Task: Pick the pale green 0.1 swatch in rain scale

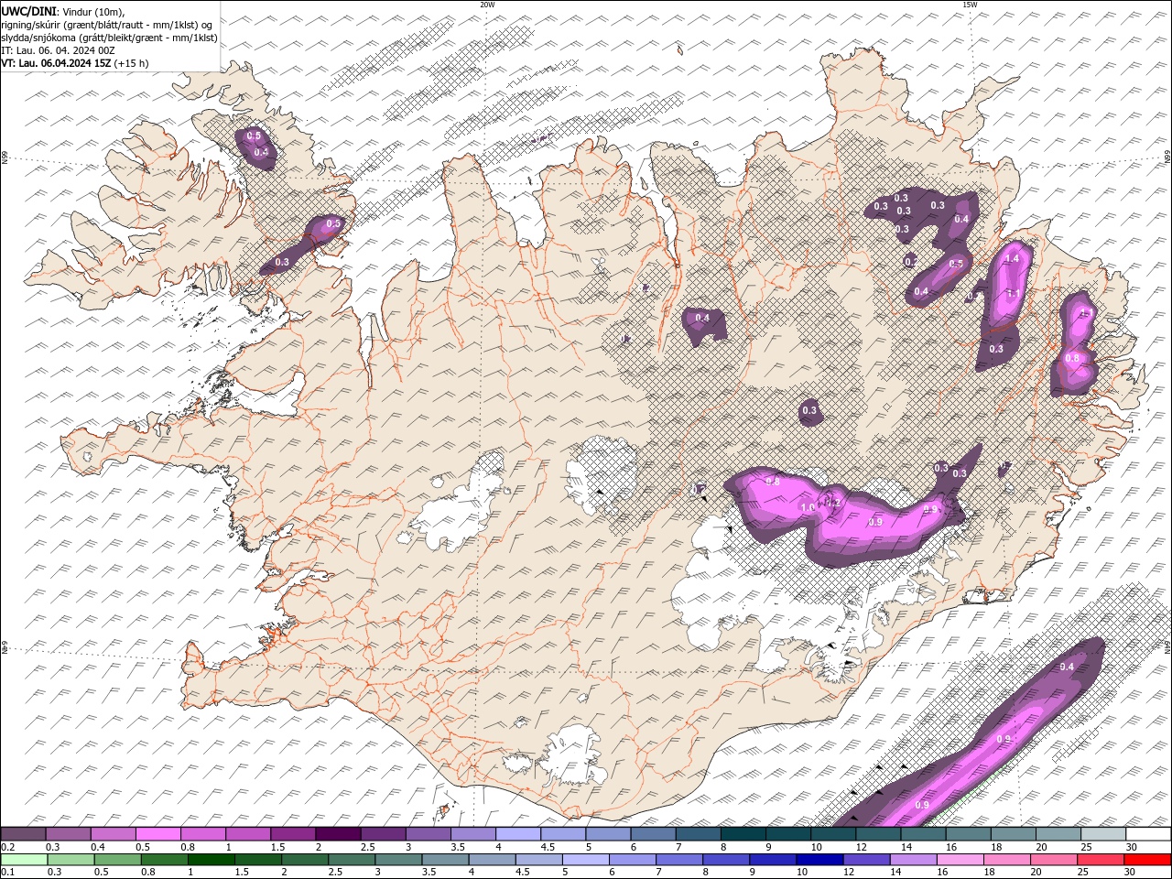Action: point(24,860)
